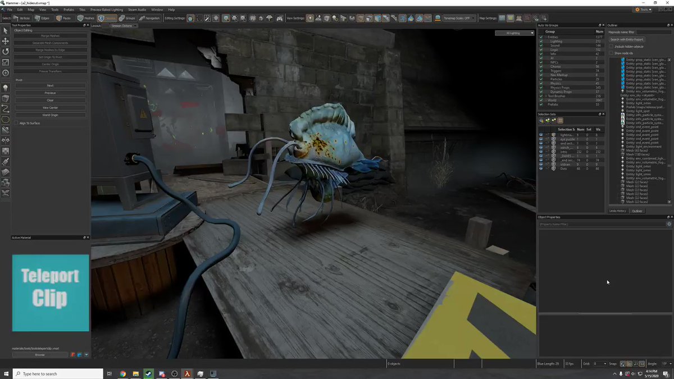The width and height of the screenshot is (674, 379).
Task: Click the first Map Settings grid icon
Action: click(502, 18)
